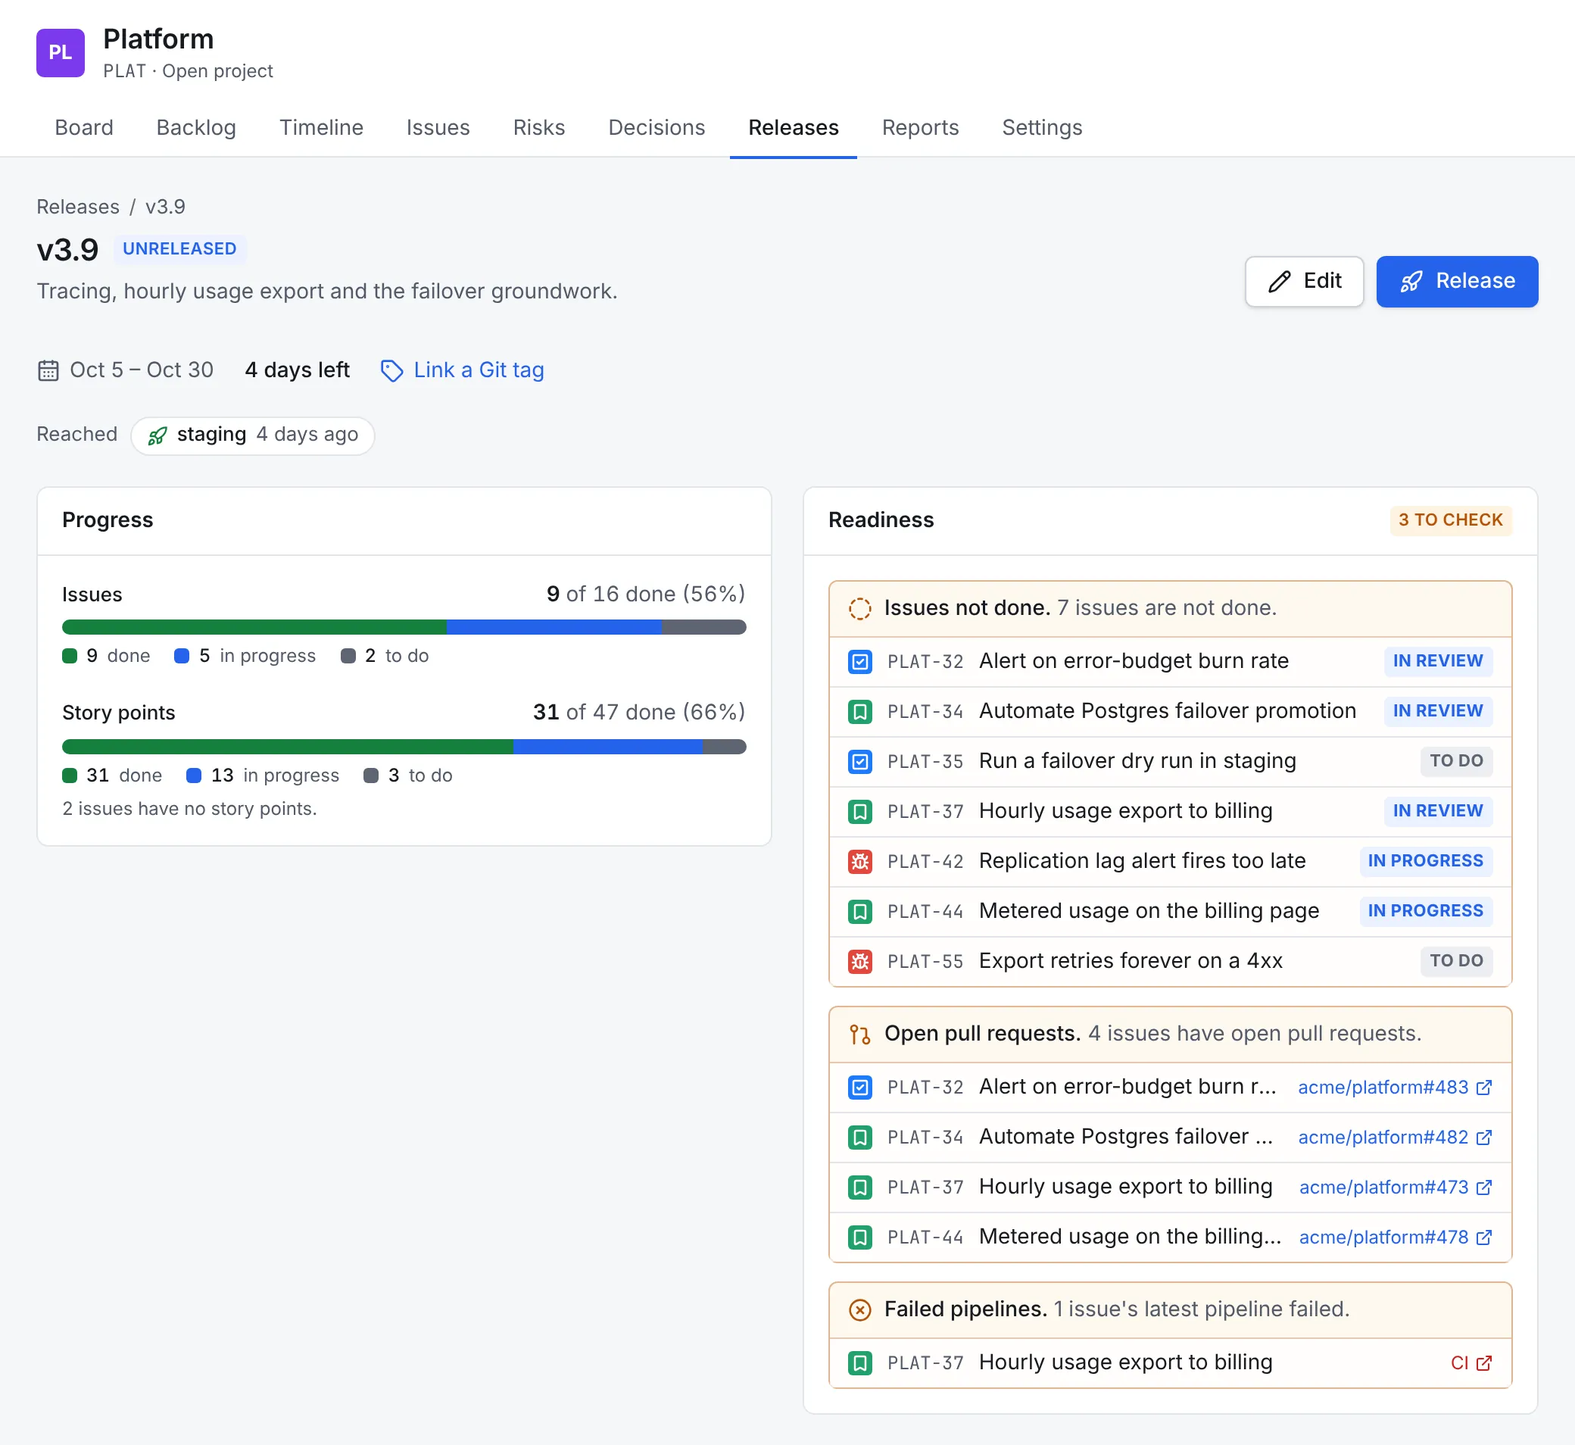
Task: Click the blue Release button
Action: 1456,282
